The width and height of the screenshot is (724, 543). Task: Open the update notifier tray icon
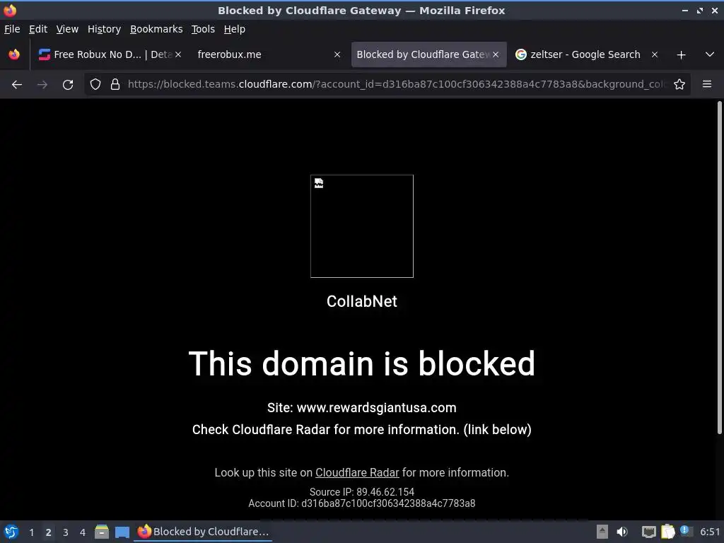click(x=686, y=531)
